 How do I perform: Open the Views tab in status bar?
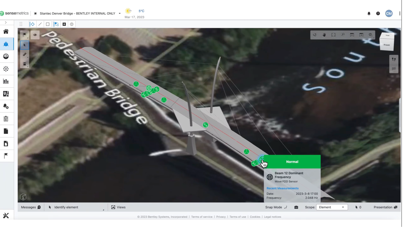(x=118, y=207)
